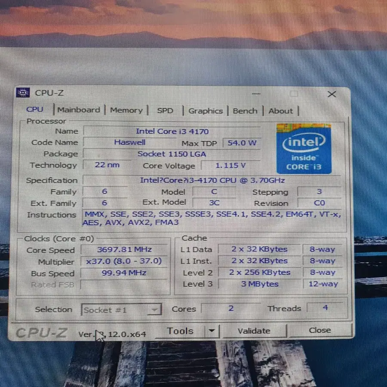Click the Code Name value Haswell
The width and height of the screenshot is (387, 387).
129,142
